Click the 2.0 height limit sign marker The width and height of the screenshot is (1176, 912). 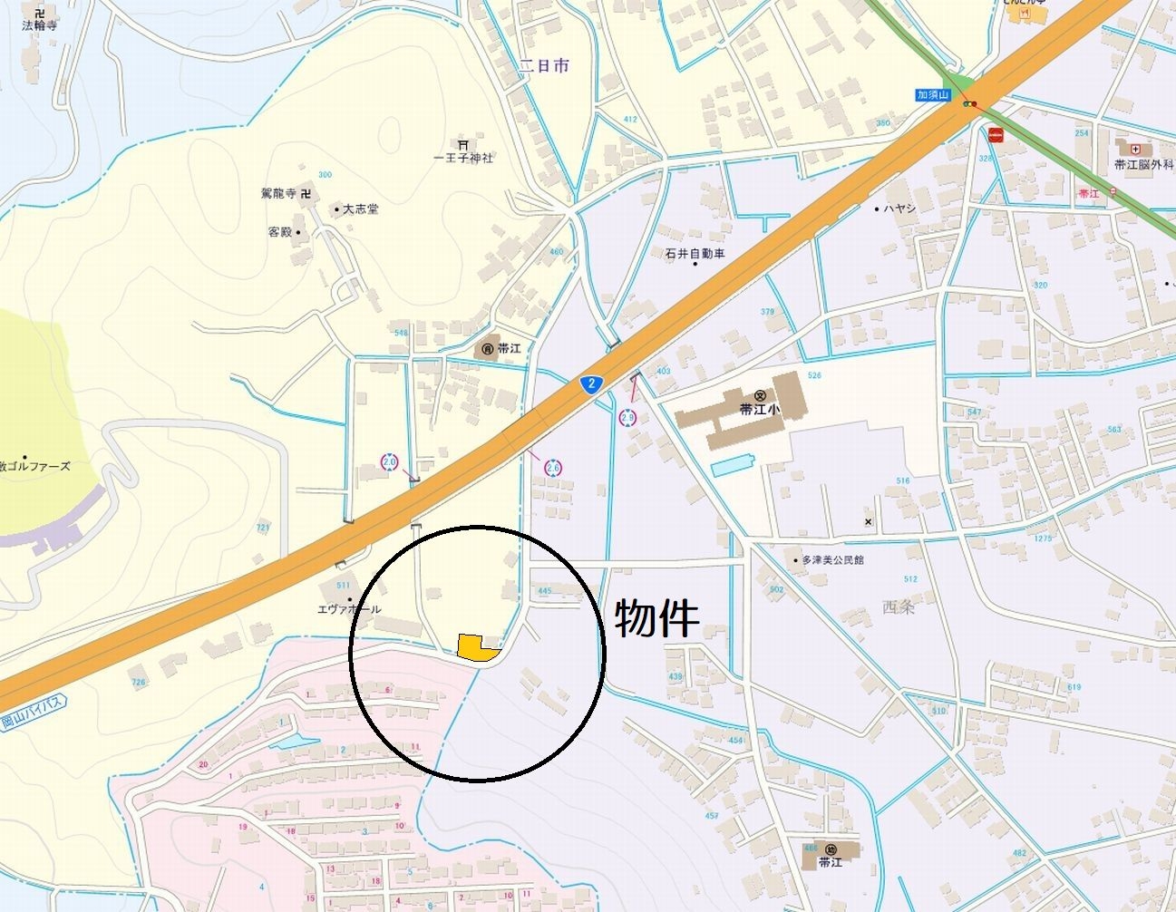(x=390, y=462)
